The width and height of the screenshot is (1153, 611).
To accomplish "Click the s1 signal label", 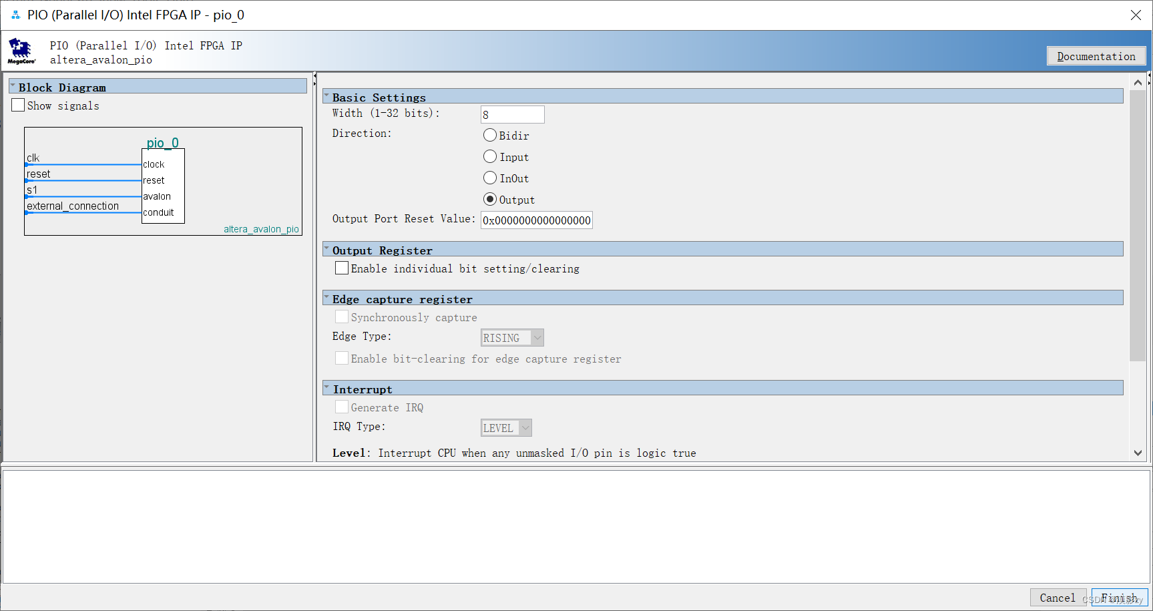I will [x=32, y=190].
